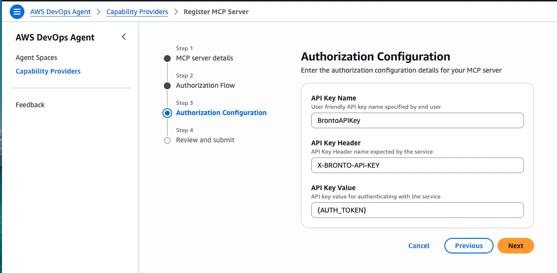The width and height of the screenshot is (557, 273).
Task: Select Review and submit step
Action: tap(205, 140)
